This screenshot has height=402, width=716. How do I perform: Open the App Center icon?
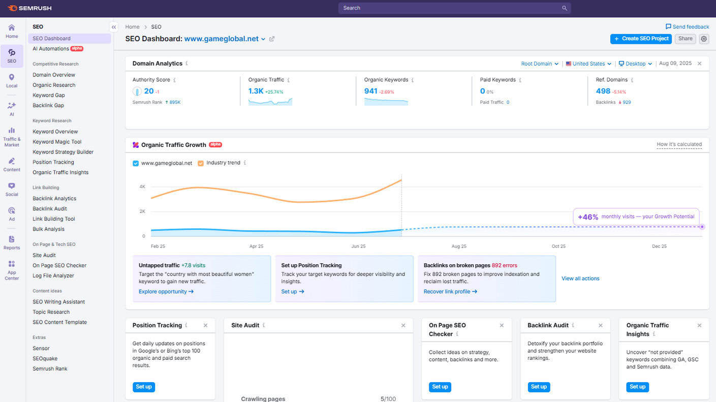(12, 270)
